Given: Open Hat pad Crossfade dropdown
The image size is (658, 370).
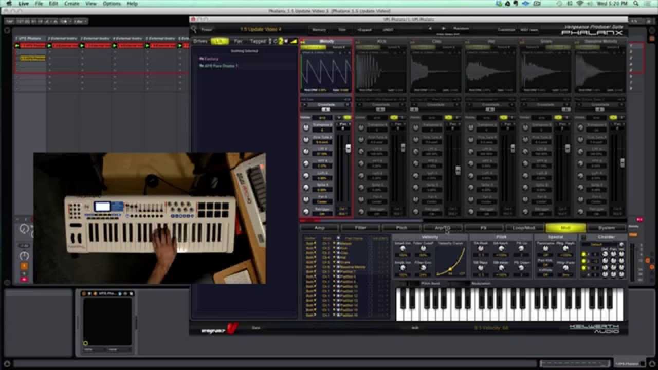Looking at the screenshot, I should 491,104.
